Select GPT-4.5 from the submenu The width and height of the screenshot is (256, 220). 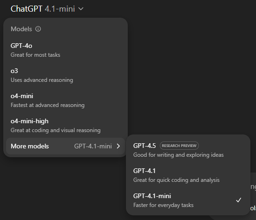tap(188, 150)
